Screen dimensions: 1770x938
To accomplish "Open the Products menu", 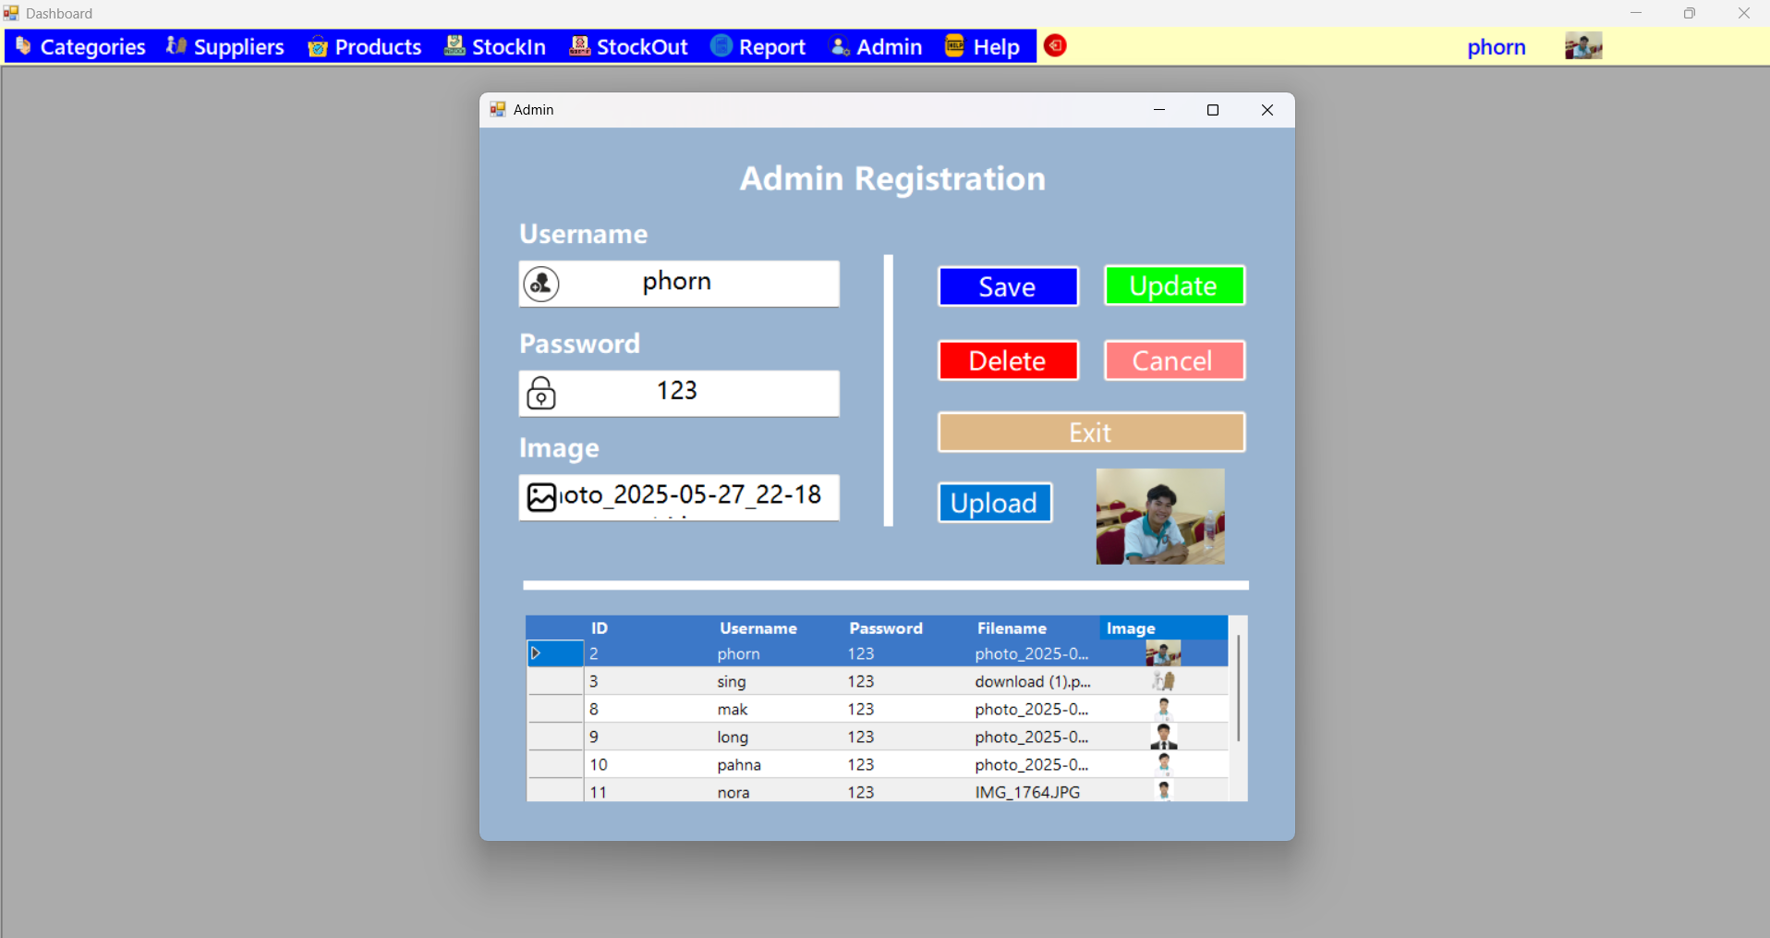I will (x=365, y=46).
